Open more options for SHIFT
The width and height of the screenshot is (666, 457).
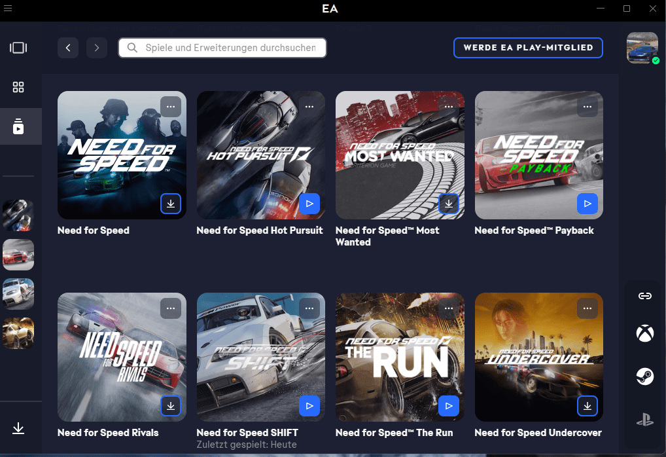click(x=309, y=308)
